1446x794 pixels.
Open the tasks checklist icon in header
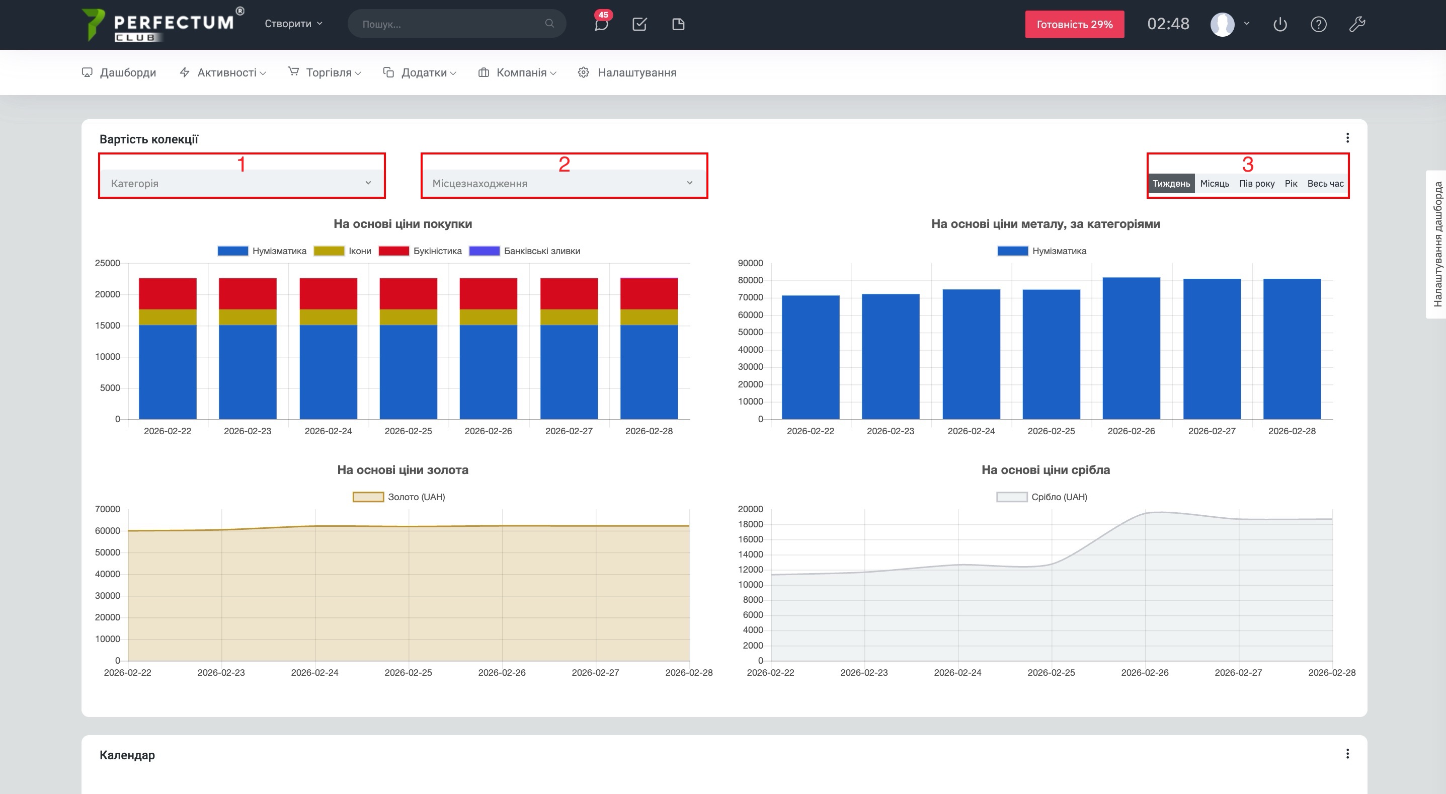(x=639, y=24)
